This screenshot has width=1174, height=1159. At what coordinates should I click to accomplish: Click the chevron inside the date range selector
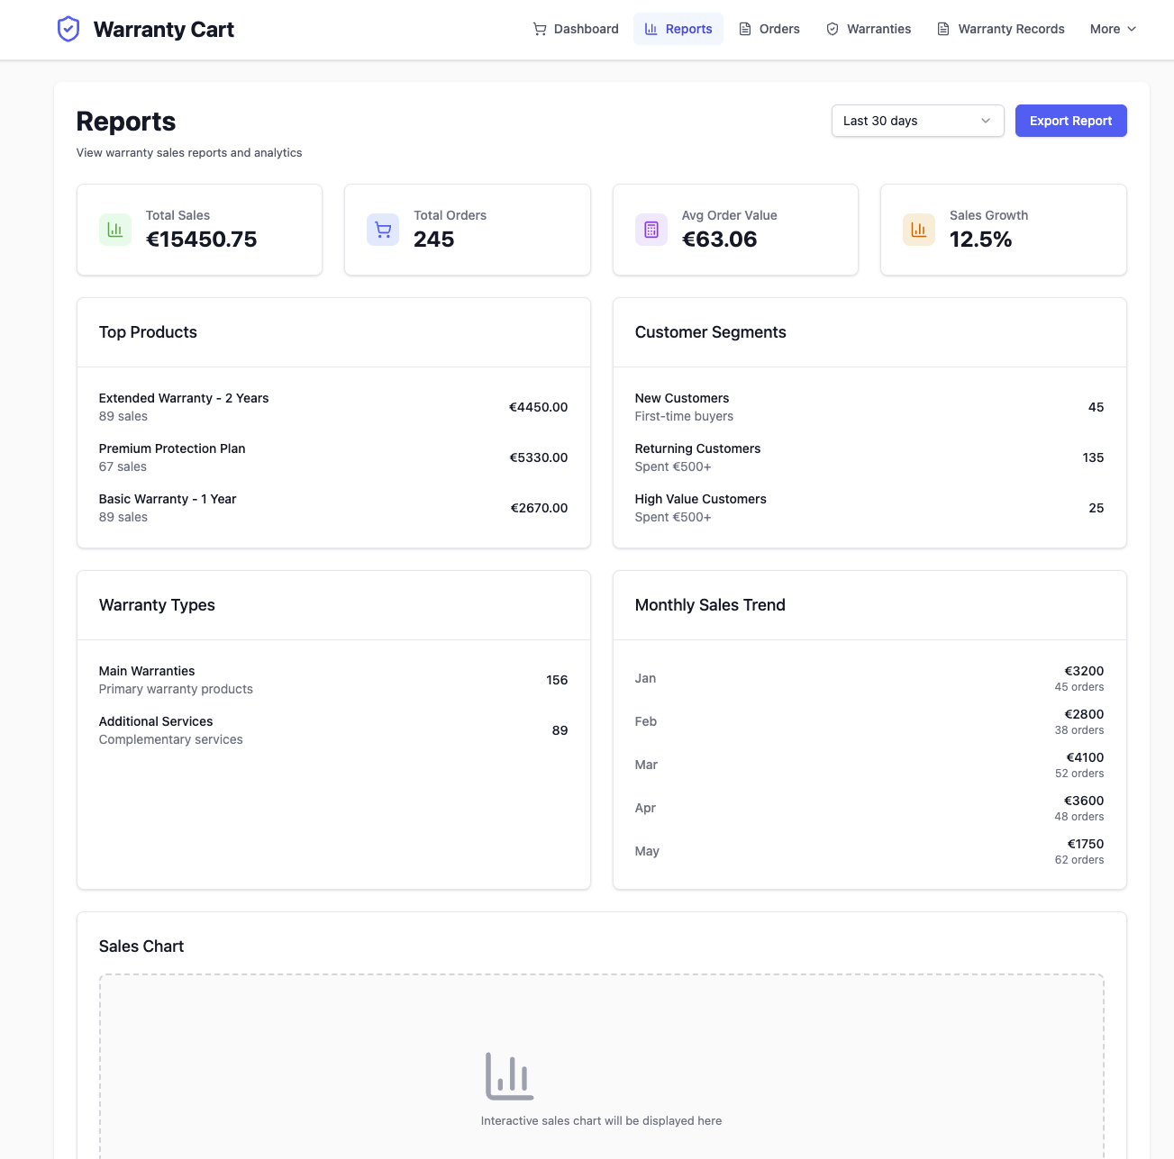tap(985, 120)
